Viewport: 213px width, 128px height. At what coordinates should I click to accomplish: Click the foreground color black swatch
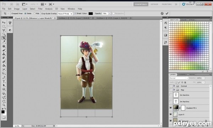pyautogui.click(x=3, y=112)
